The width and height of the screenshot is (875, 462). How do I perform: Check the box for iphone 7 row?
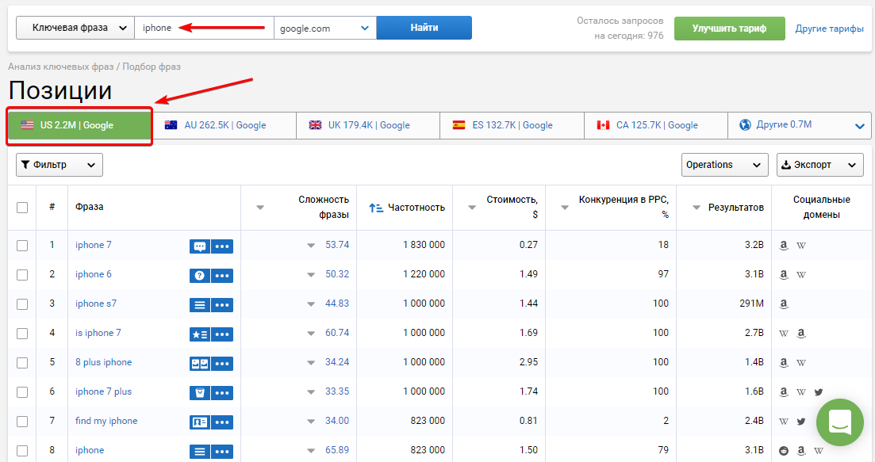[22, 245]
